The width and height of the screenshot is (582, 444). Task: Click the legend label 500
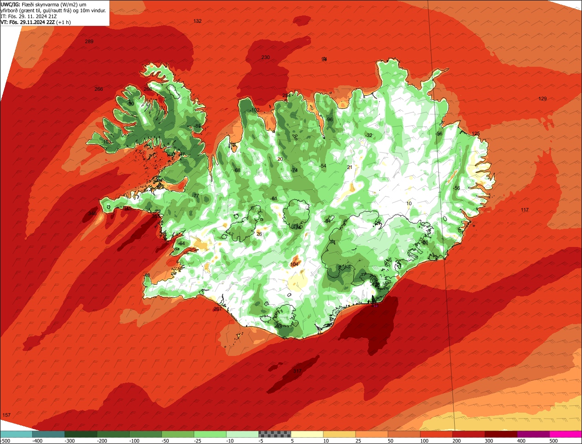(553, 441)
